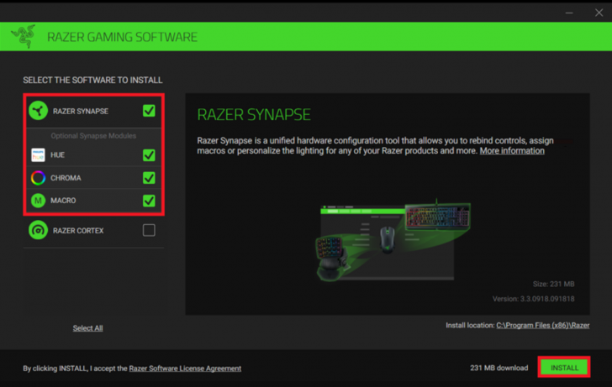The height and width of the screenshot is (387, 612).
Task: Minimize the installer window
Action: pyautogui.click(x=569, y=13)
